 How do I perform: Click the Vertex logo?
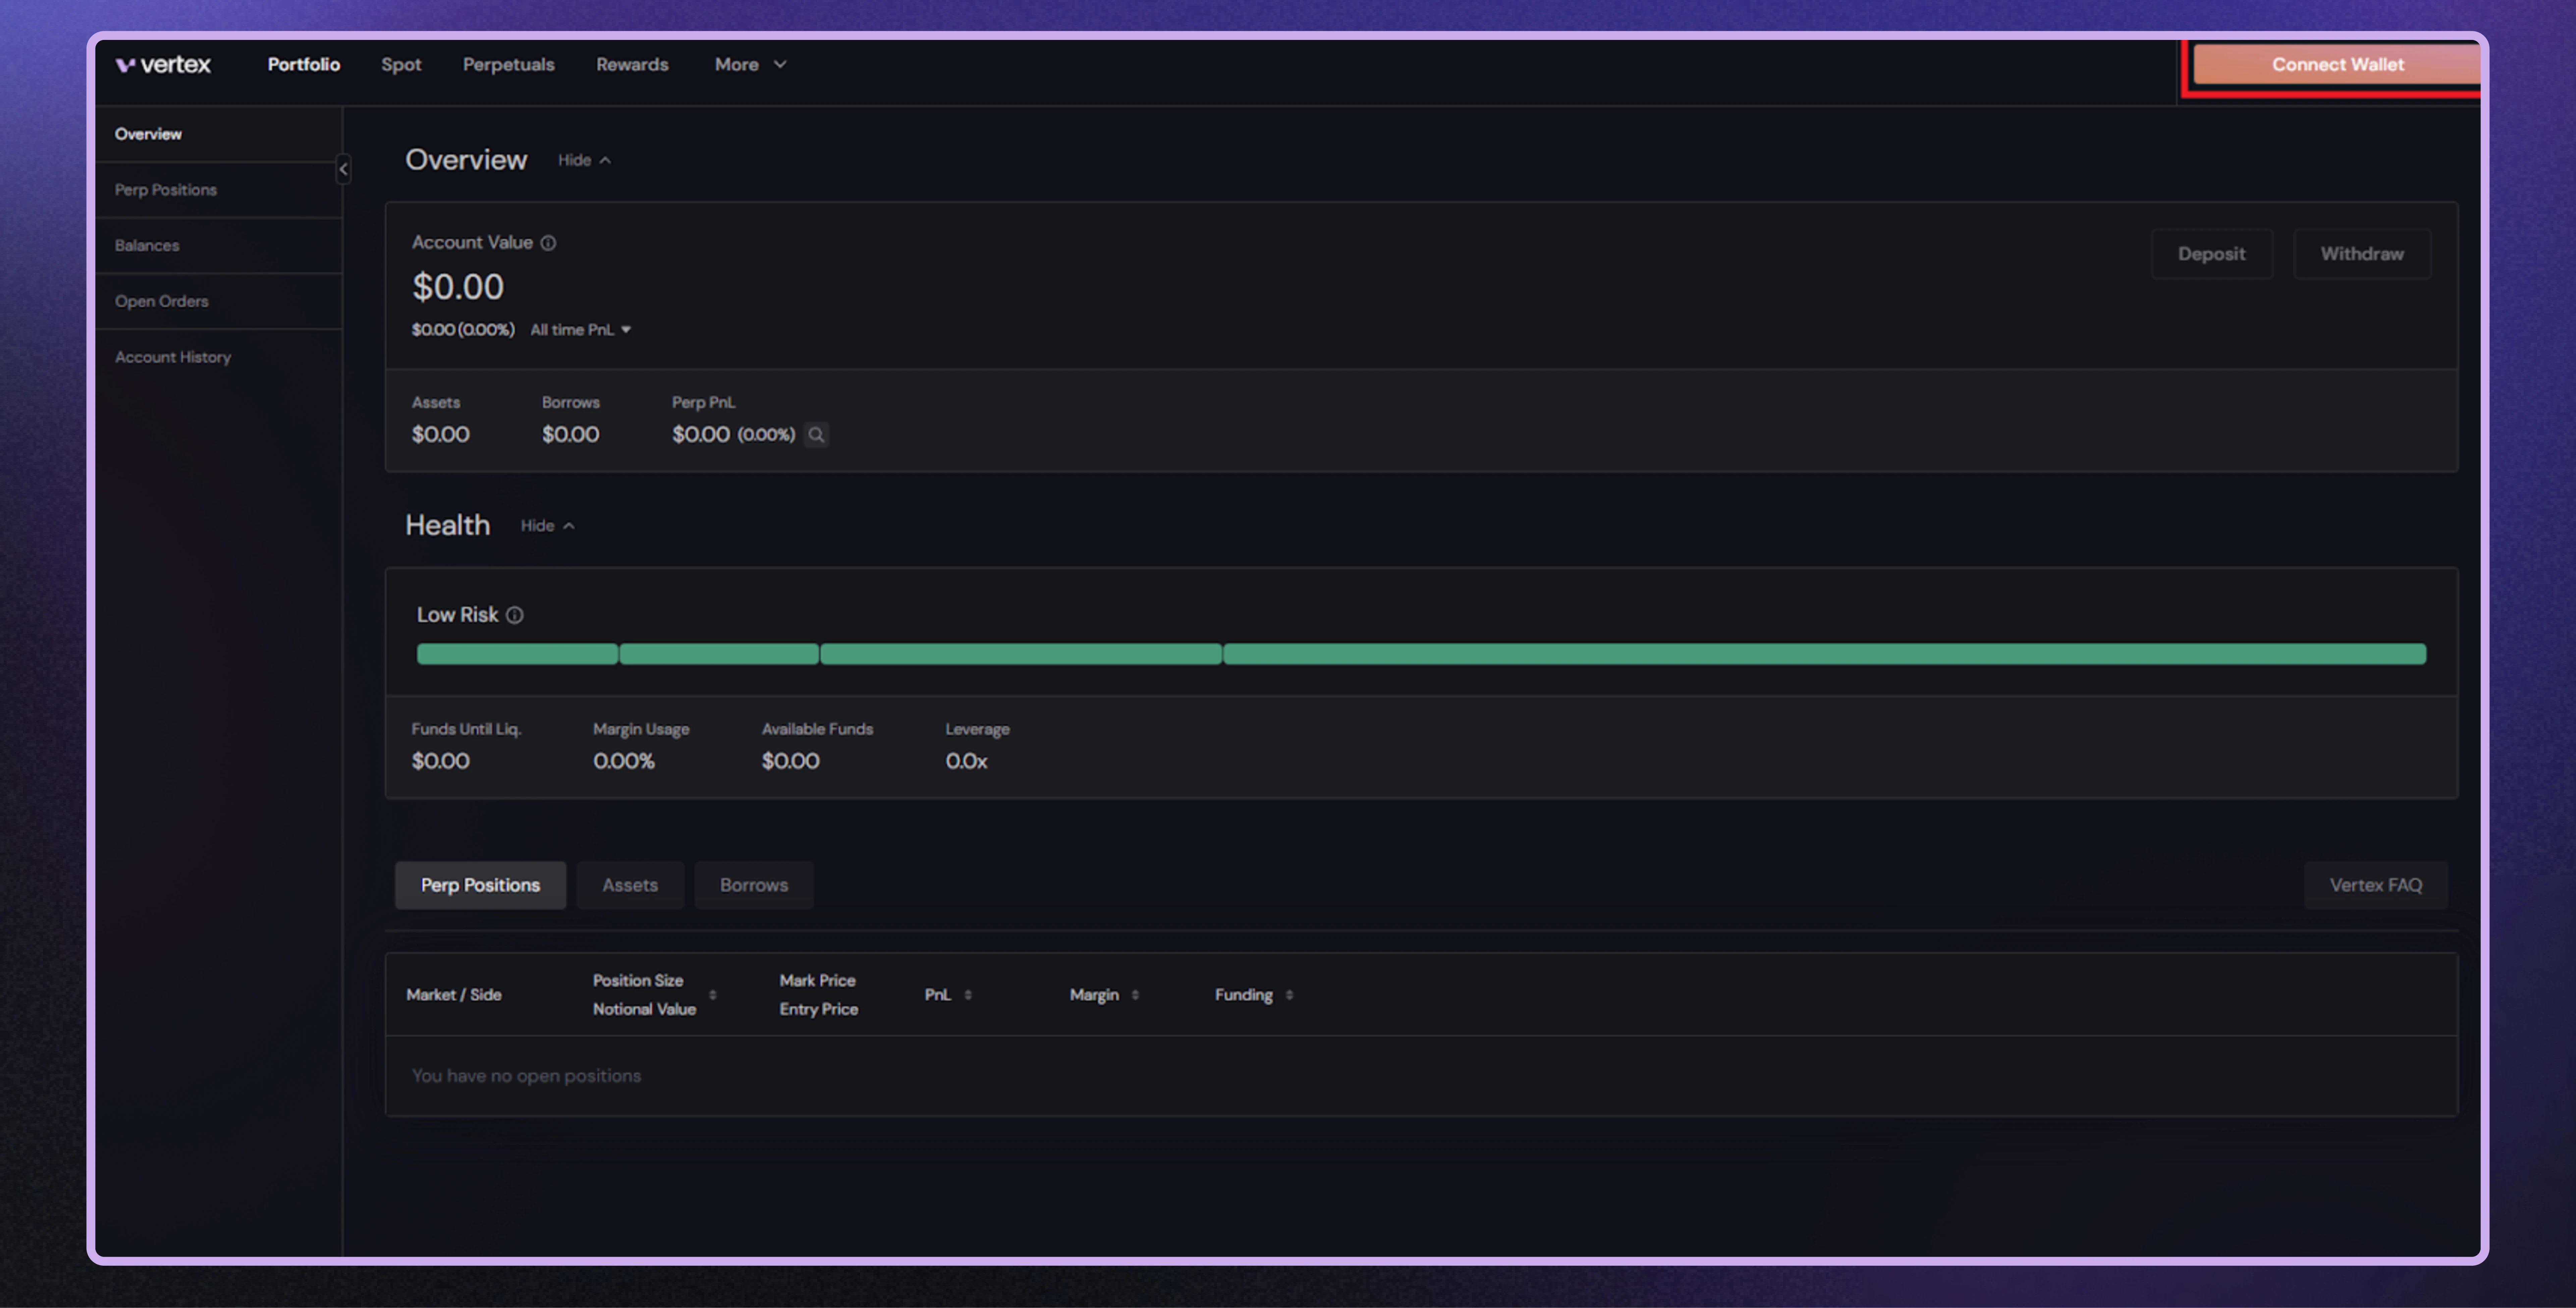(x=163, y=65)
